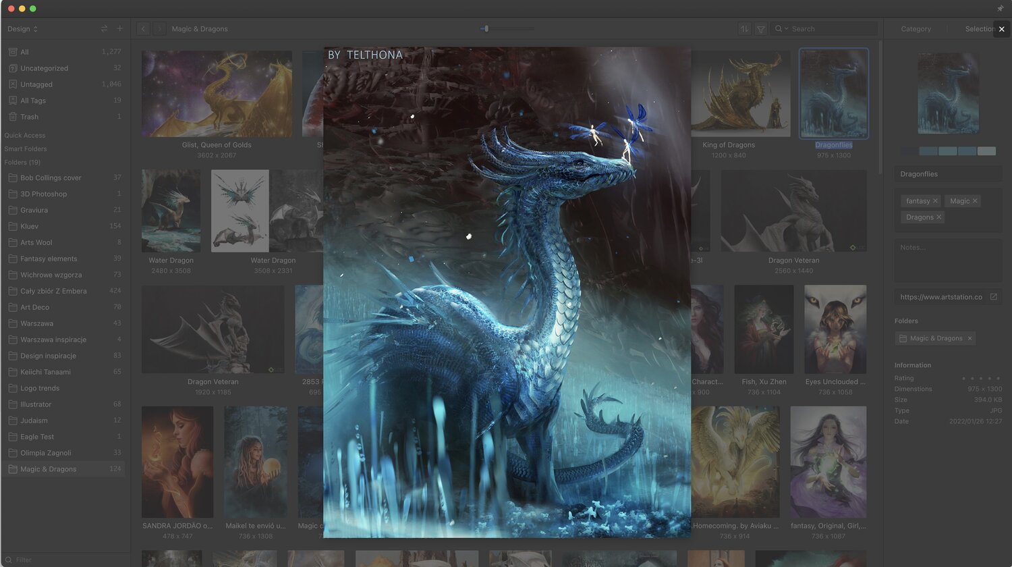Open the Judaism folder
The image size is (1012, 567).
63,421
